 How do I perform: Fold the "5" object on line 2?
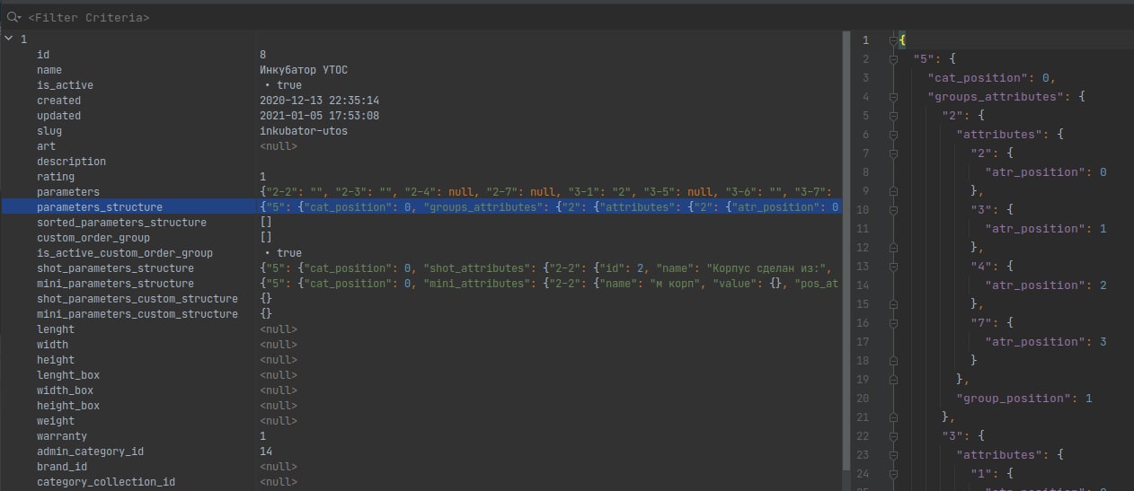click(x=893, y=59)
